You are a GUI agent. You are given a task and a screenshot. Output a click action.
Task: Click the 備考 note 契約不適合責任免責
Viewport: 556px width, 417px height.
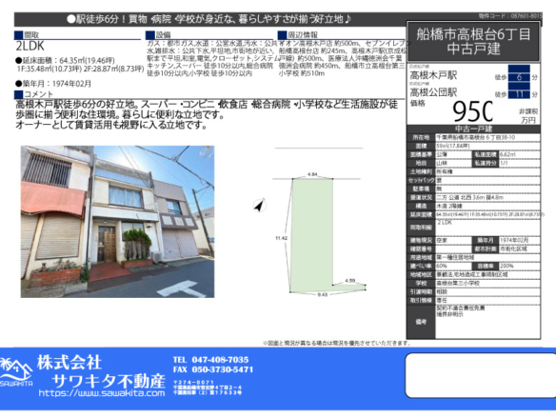(x=460, y=308)
